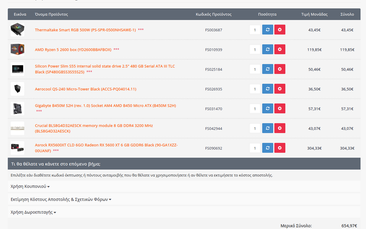Open Thermaltake Smart RGB 500W product link
The image size is (366, 229).
(85, 30)
